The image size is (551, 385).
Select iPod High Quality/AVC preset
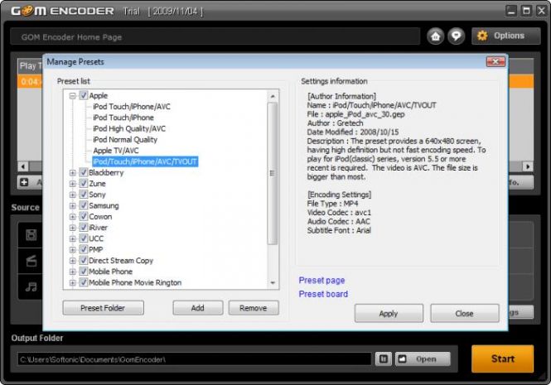tap(129, 128)
